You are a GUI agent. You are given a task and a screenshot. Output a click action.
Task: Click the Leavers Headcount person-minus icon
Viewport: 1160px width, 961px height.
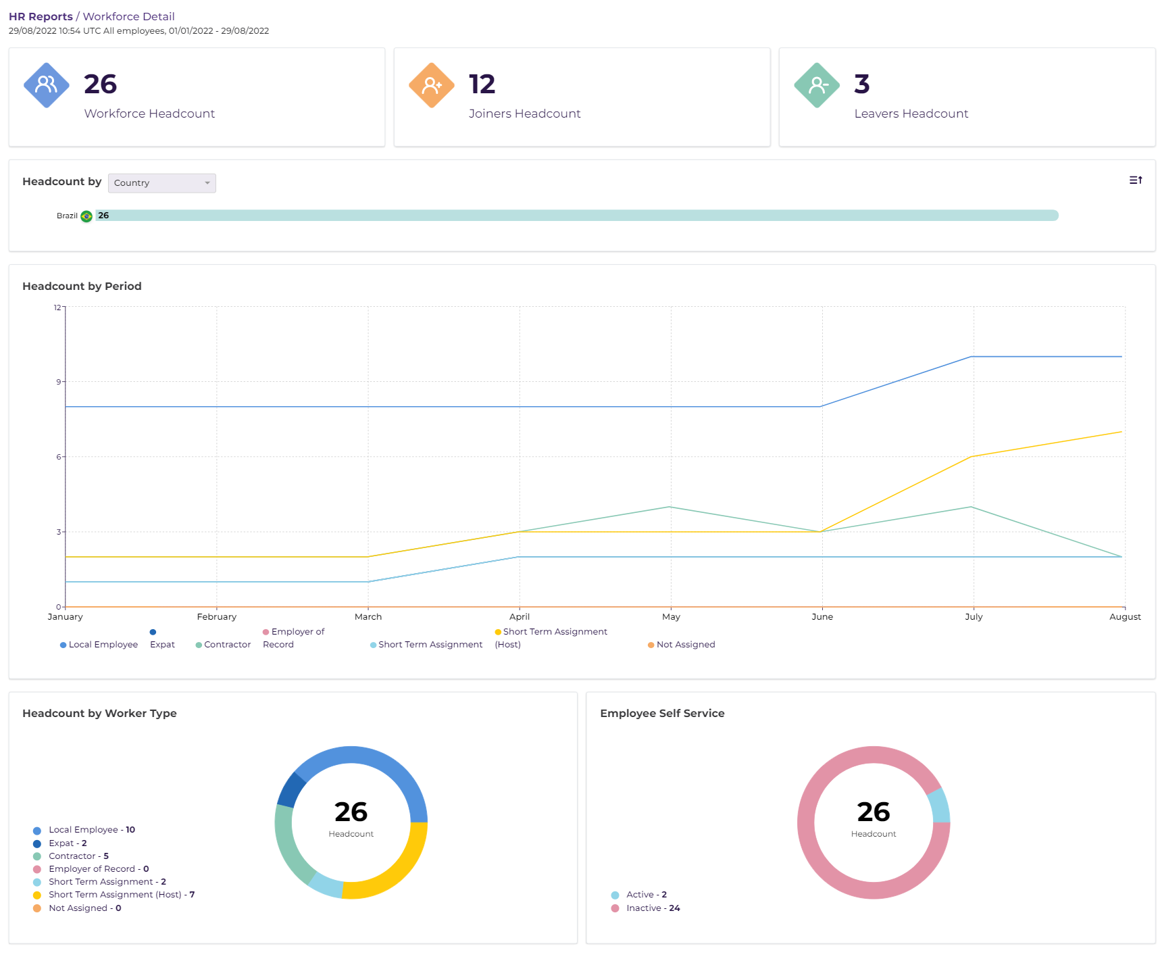click(817, 84)
